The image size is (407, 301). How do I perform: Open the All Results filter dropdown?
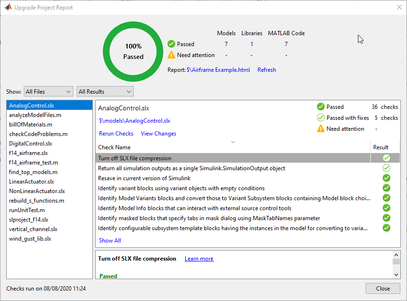pyautogui.click(x=105, y=91)
